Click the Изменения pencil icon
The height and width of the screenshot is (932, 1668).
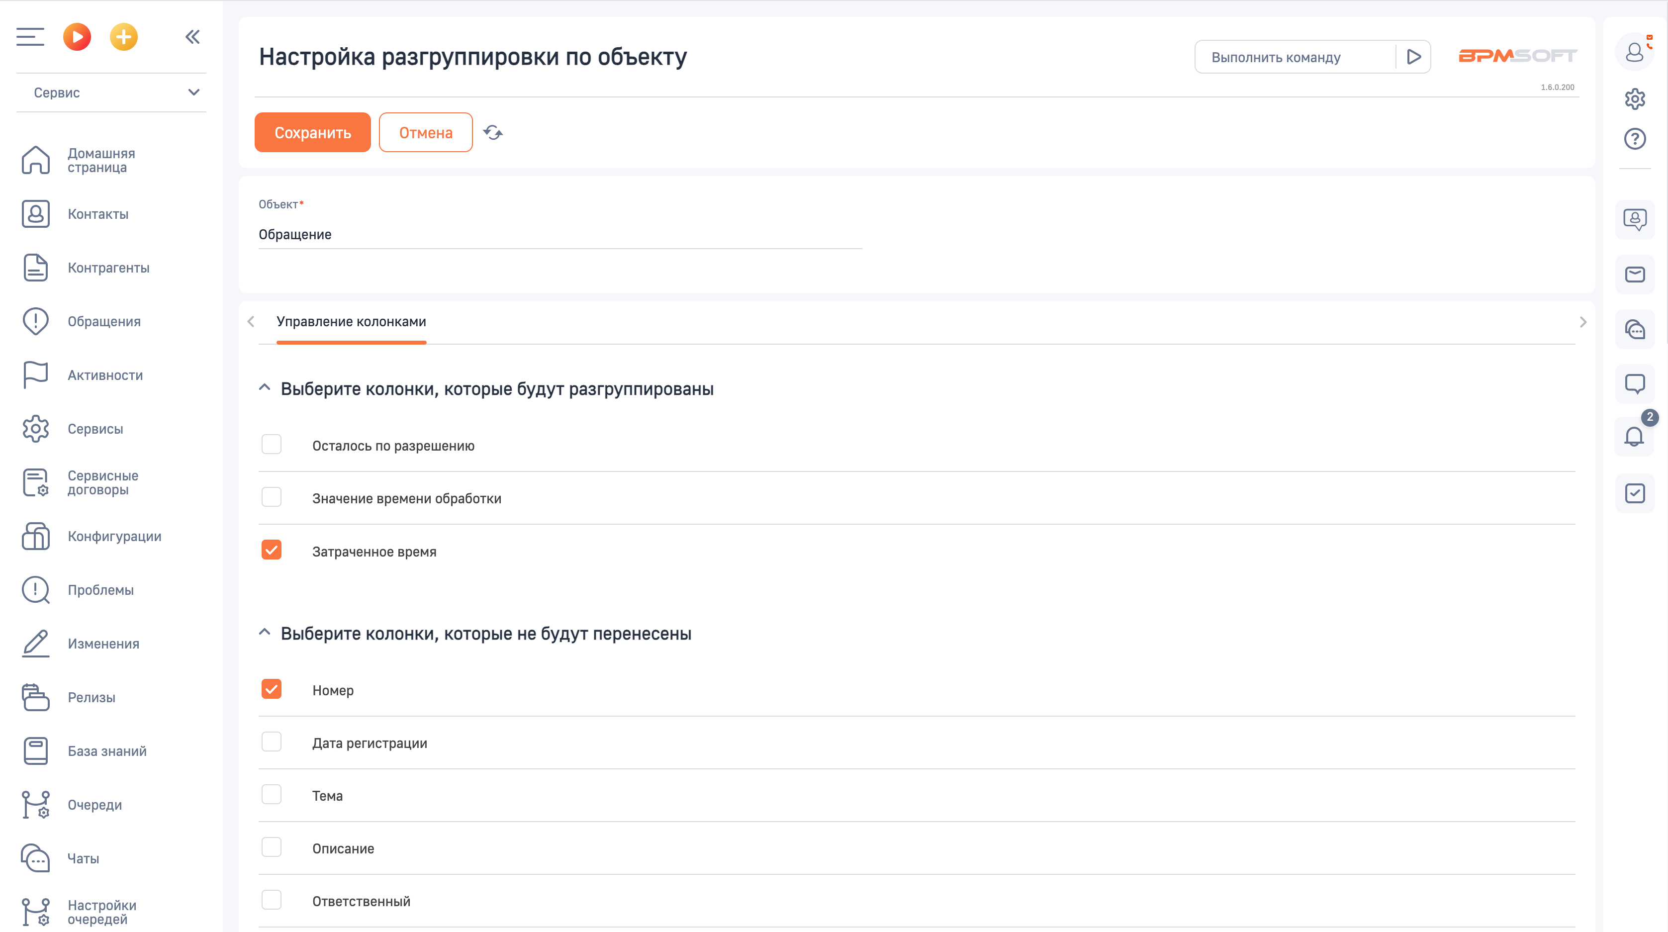pyautogui.click(x=36, y=644)
